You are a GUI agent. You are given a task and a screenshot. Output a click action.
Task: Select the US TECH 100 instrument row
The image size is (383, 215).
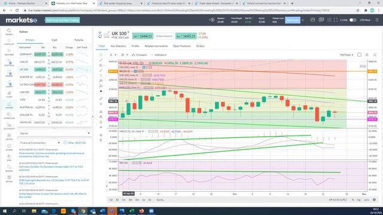click(54, 85)
